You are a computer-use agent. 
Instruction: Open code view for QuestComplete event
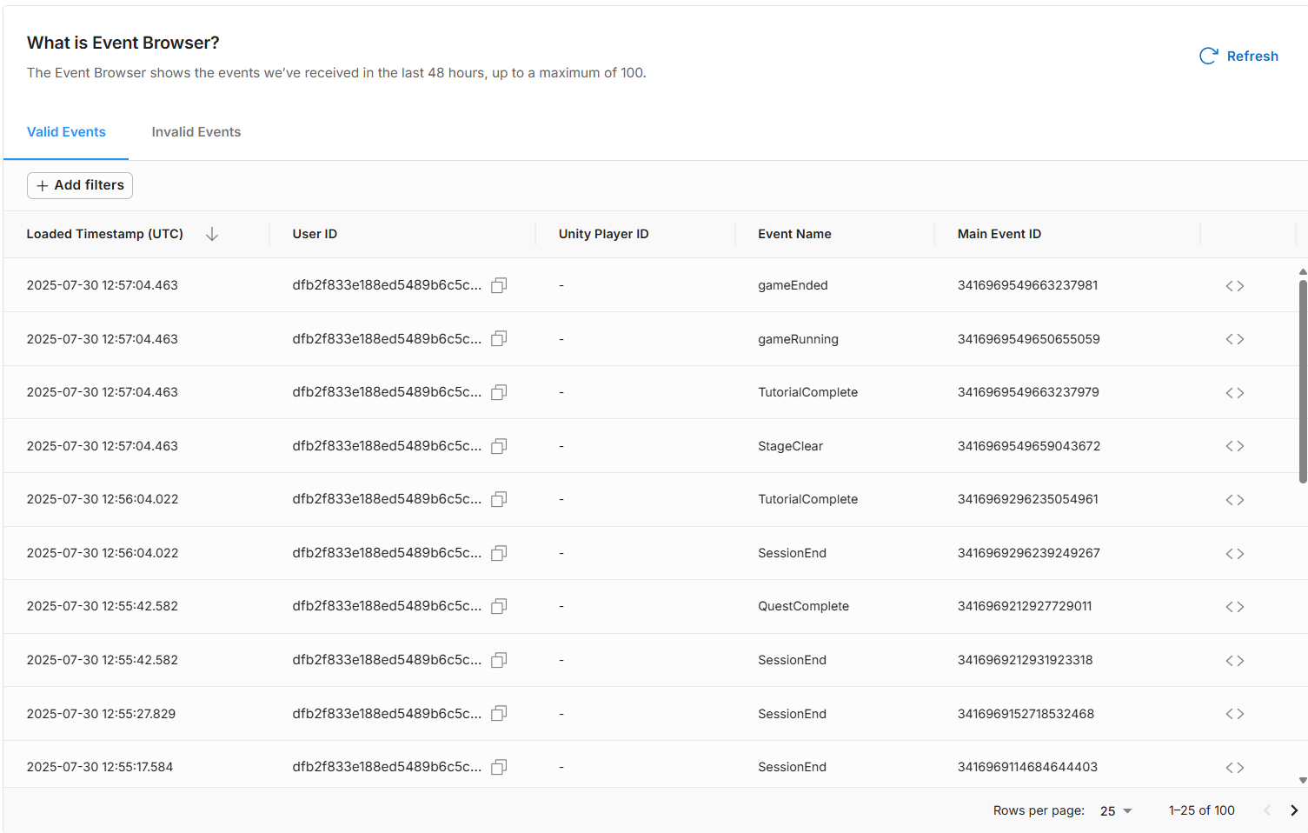tap(1234, 607)
